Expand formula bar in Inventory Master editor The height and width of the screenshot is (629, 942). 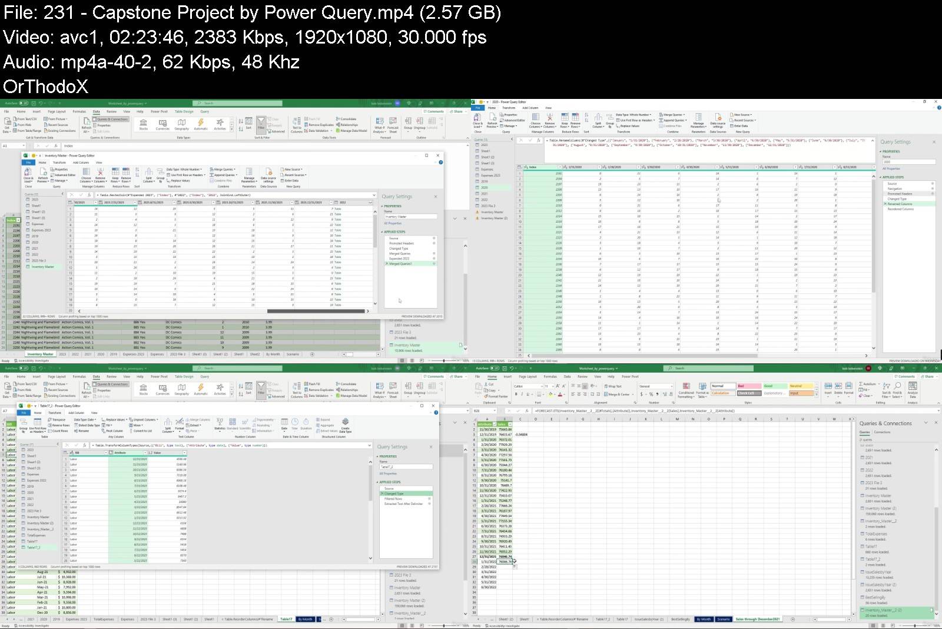(x=374, y=195)
